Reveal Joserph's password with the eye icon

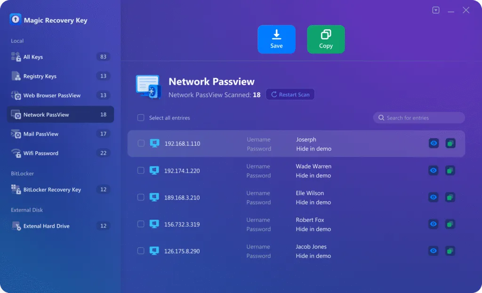(434, 143)
